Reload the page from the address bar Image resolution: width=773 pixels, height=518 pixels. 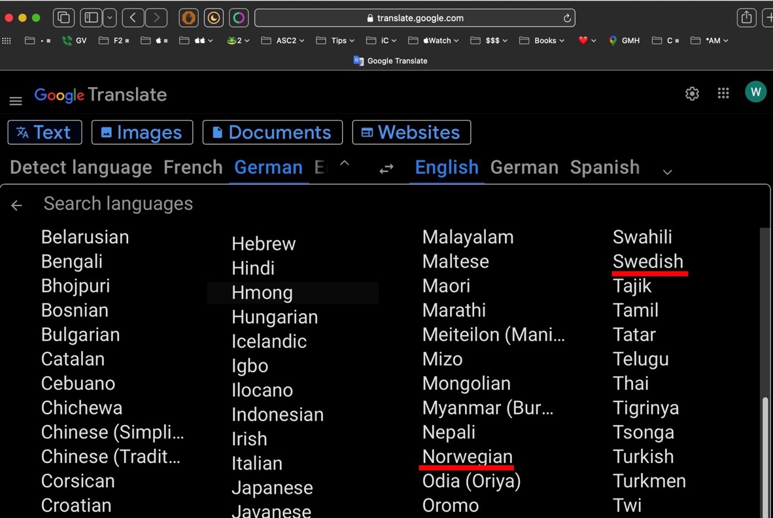[566, 18]
